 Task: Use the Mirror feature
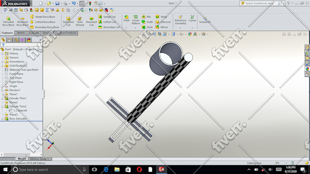pyautogui.click(x=162, y=27)
